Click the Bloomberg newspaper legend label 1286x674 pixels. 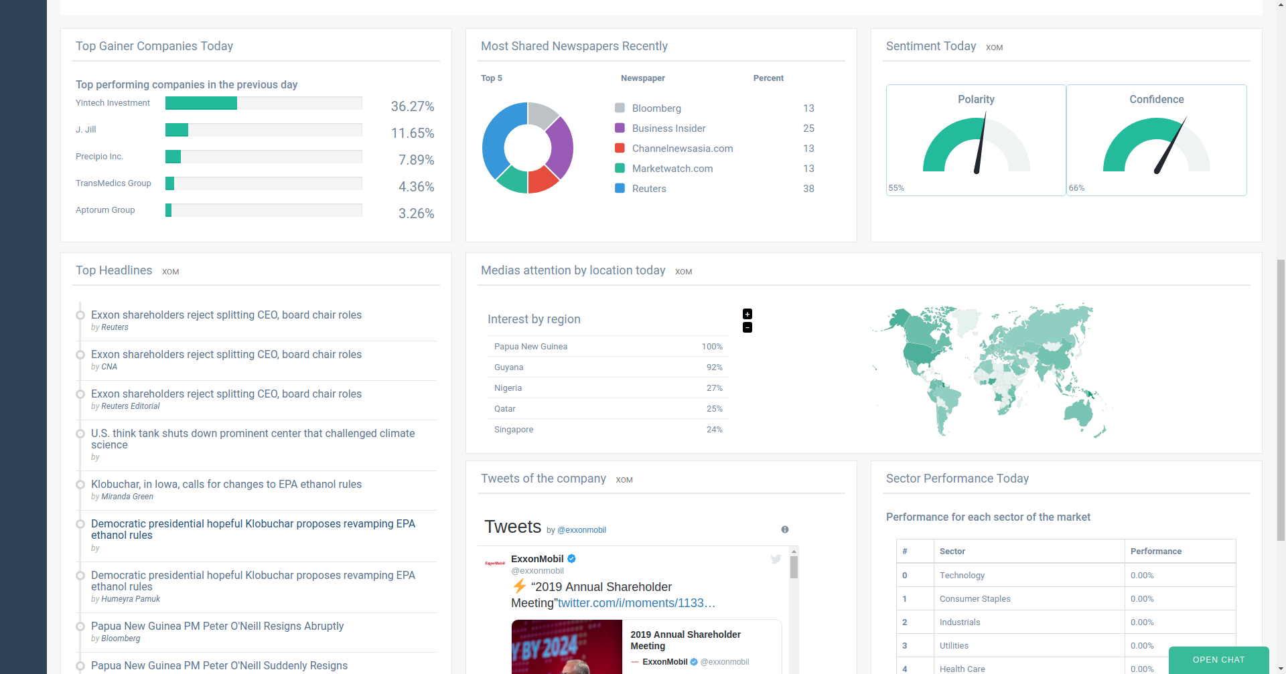pyautogui.click(x=656, y=108)
